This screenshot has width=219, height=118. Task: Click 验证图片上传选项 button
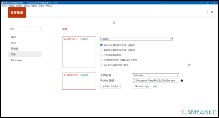pyautogui.click(x=110, y=86)
